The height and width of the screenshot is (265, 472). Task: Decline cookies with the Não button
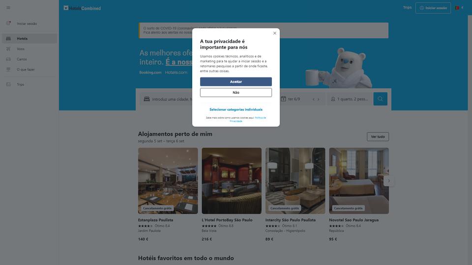pos(236,93)
